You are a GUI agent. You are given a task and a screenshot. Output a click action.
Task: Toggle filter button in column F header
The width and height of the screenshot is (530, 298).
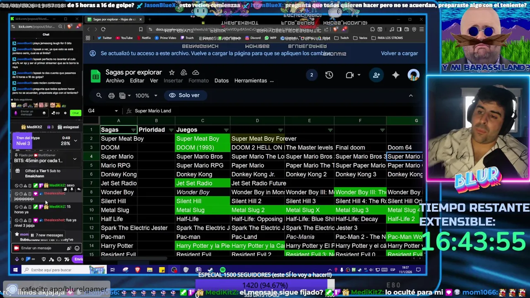[382, 130]
